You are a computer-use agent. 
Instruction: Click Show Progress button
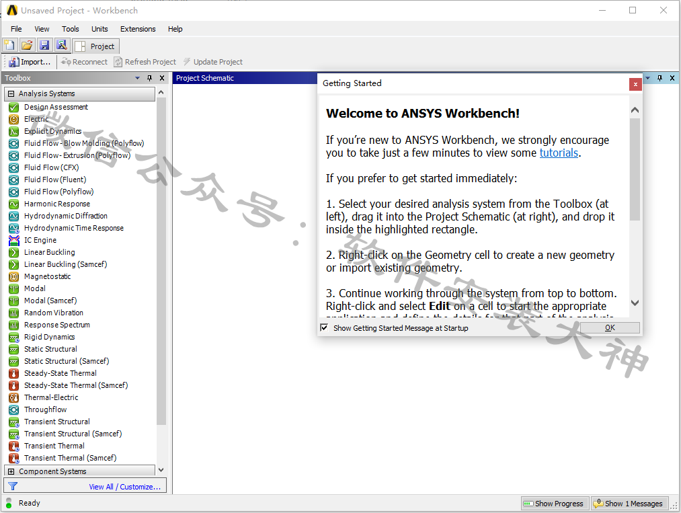point(555,504)
